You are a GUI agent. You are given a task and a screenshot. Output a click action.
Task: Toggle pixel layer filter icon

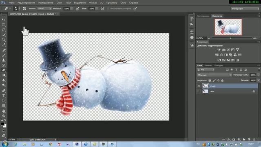click(x=227, y=70)
